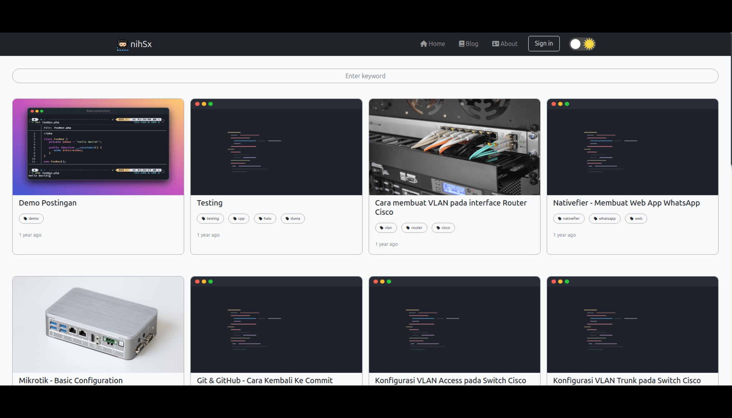Click the house icon beside Home
Viewport: 732px width, 418px height.
pos(424,44)
